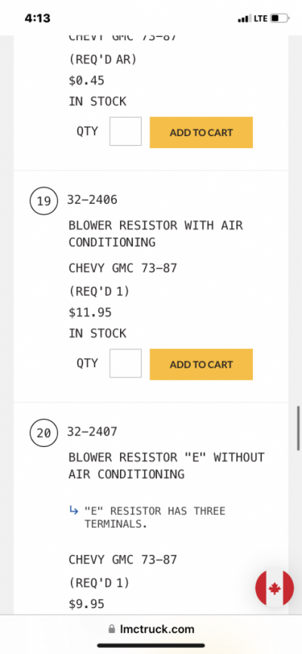
Task: Tap the page scrollbar on right edge
Action: (x=298, y=428)
